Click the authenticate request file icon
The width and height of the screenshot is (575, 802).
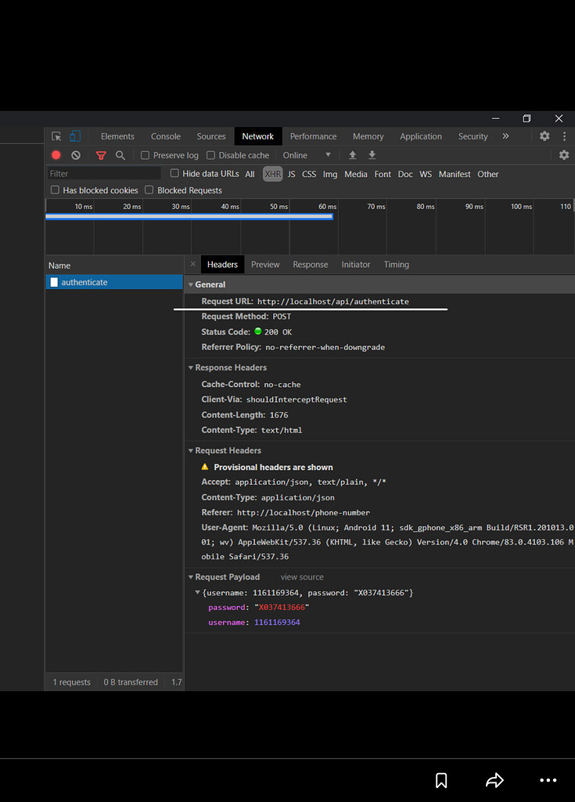pos(54,282)
